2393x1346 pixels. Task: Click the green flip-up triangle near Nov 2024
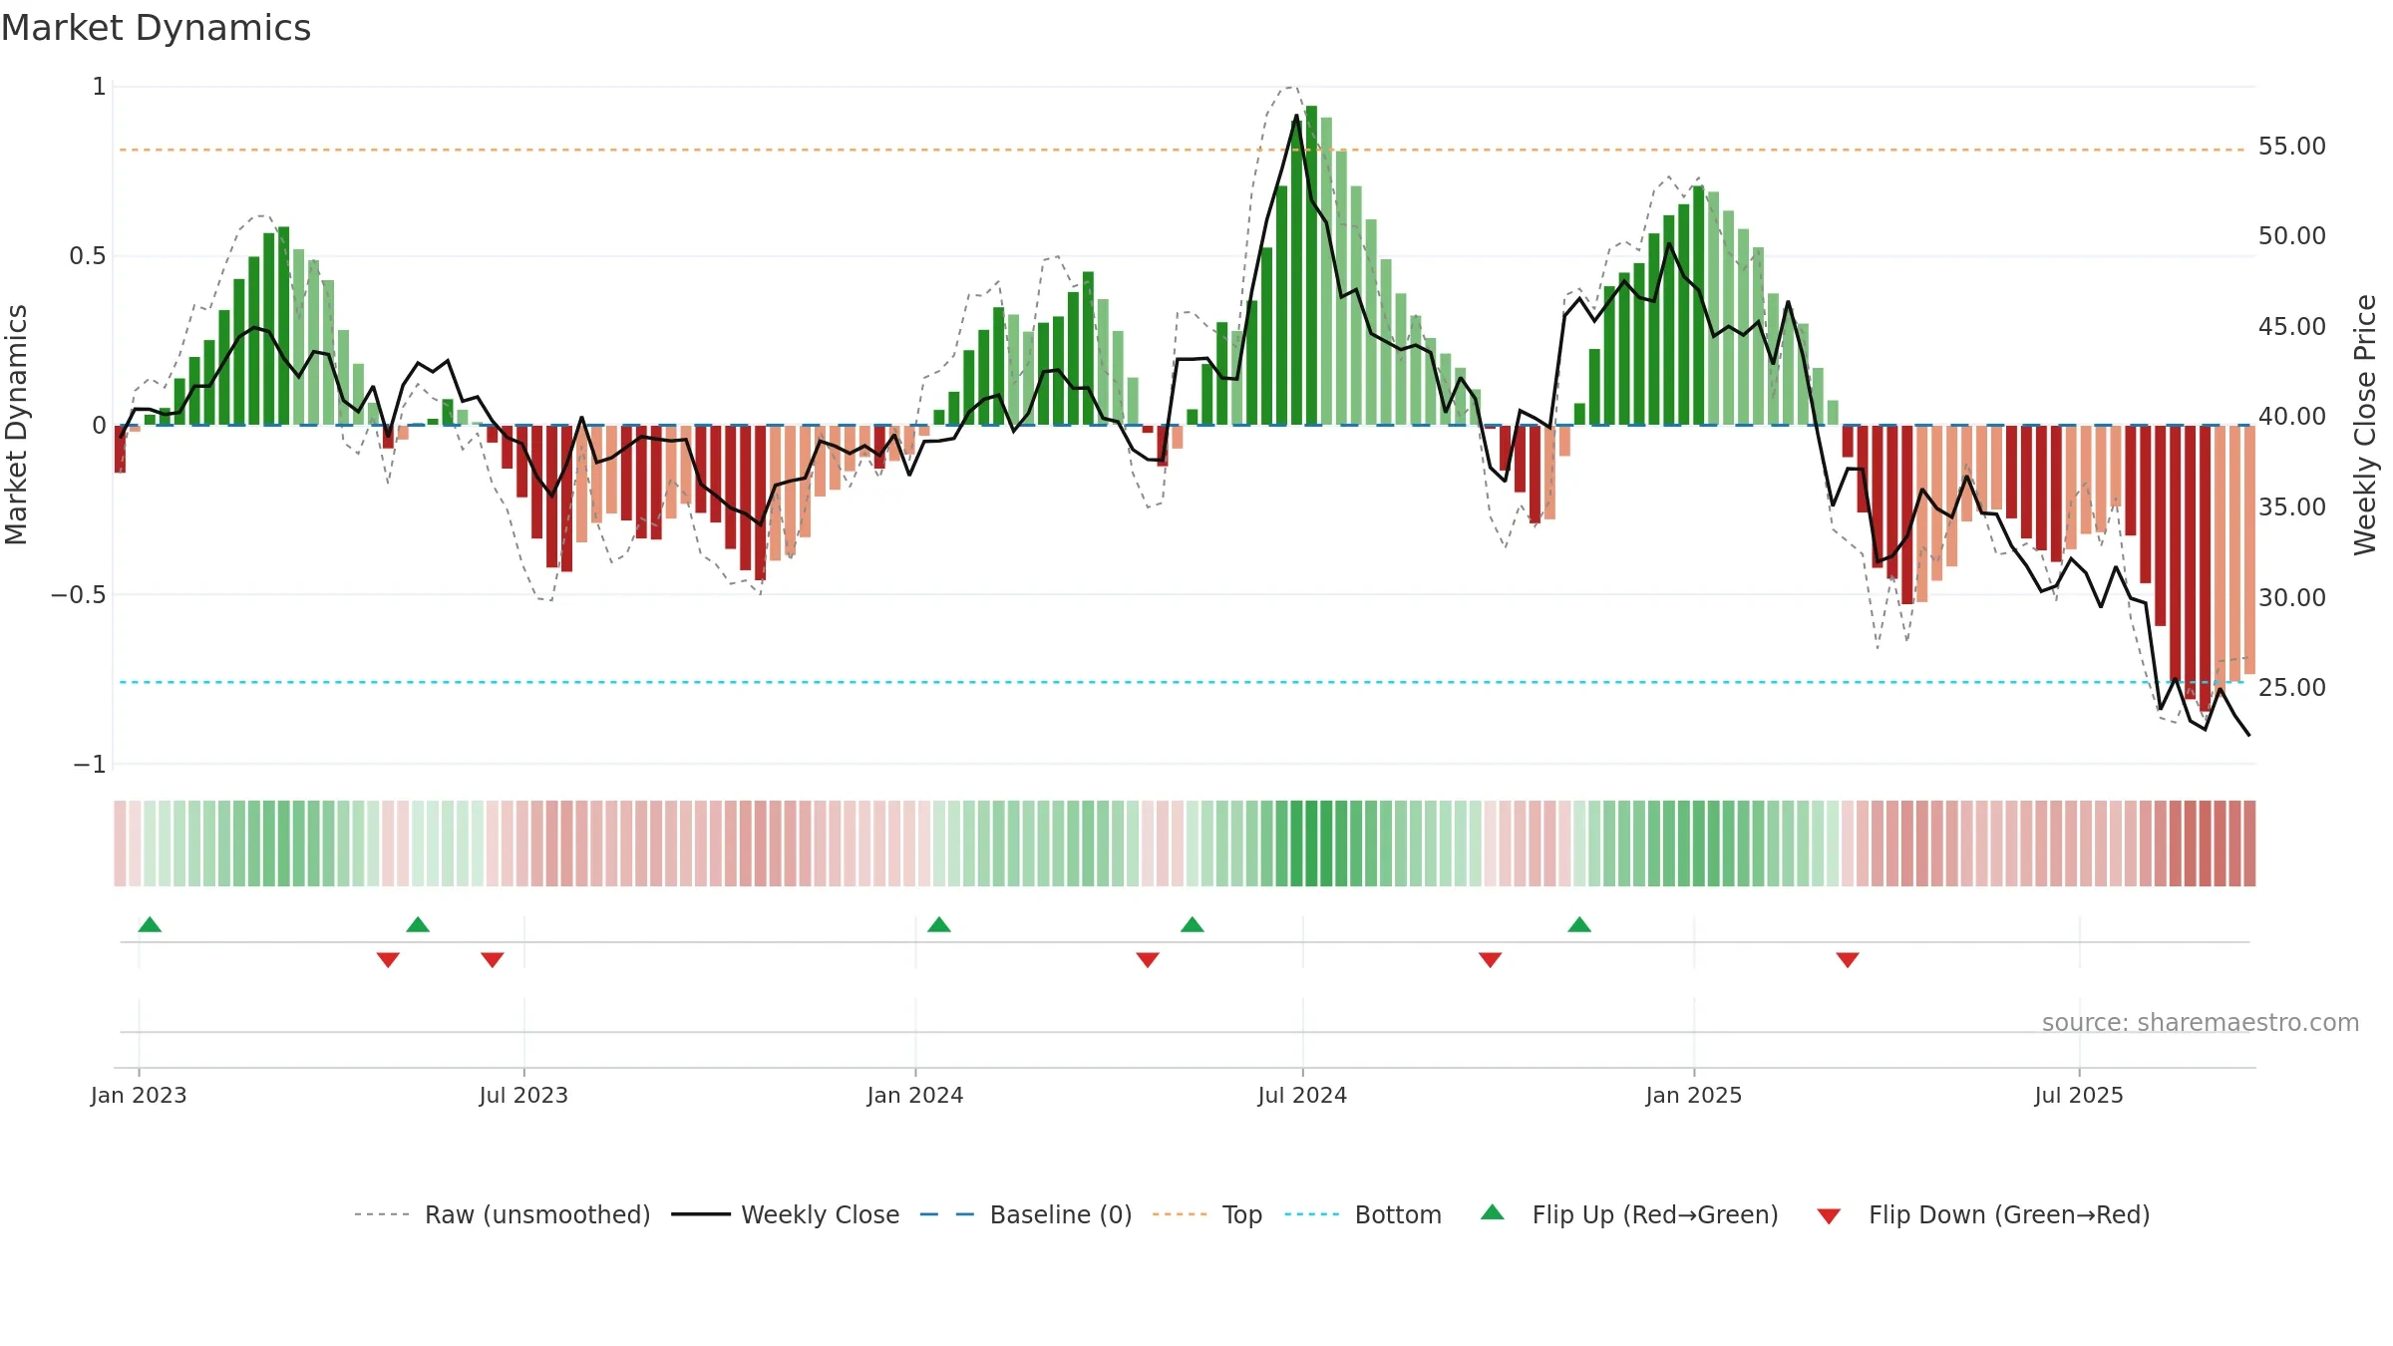coord(1579,924)
